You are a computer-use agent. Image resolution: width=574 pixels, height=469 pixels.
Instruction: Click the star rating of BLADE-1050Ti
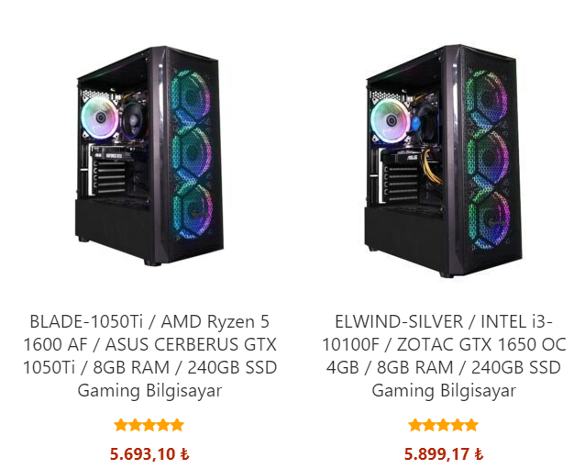[x=149, y=425]
